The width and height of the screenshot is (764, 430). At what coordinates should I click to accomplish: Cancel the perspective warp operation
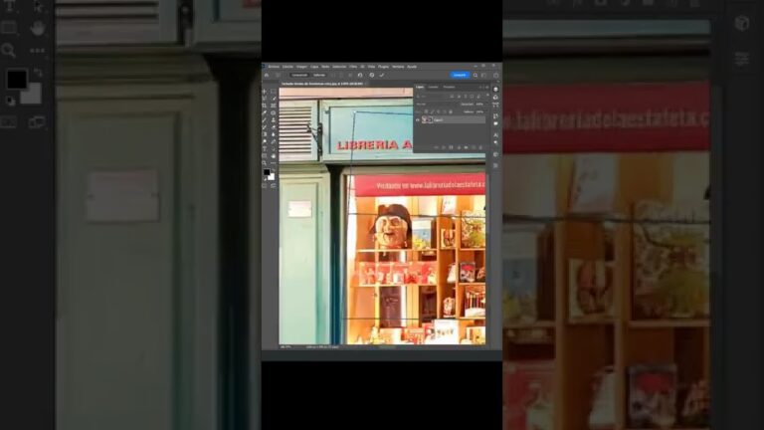click(x=372, y=75)
